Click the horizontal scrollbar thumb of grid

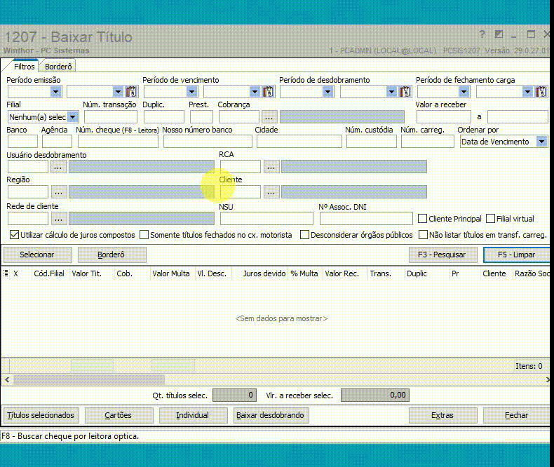coord(89,380)
